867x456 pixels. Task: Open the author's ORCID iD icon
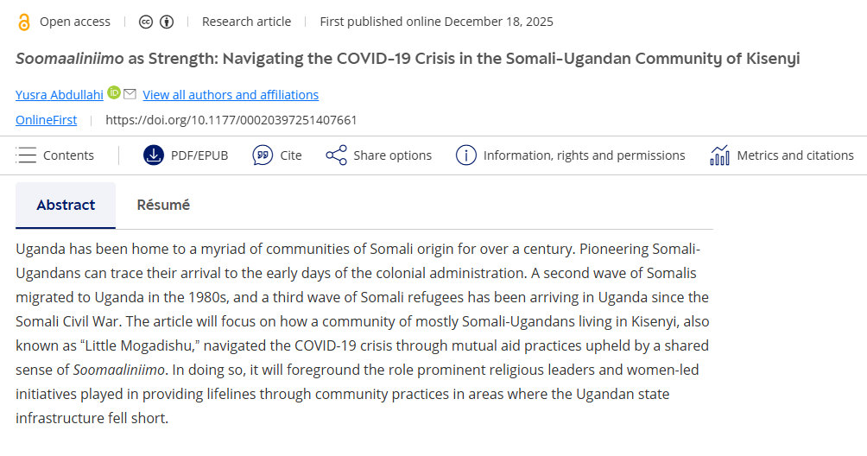[114, 93]
